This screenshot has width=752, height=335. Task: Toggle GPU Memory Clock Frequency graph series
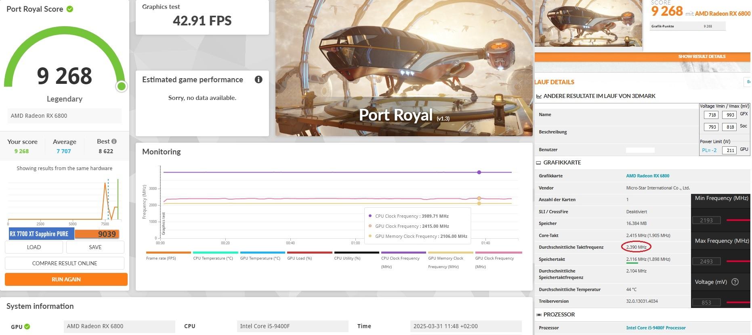450,260
